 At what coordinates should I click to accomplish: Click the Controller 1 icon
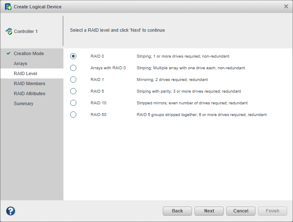(9, 31)
